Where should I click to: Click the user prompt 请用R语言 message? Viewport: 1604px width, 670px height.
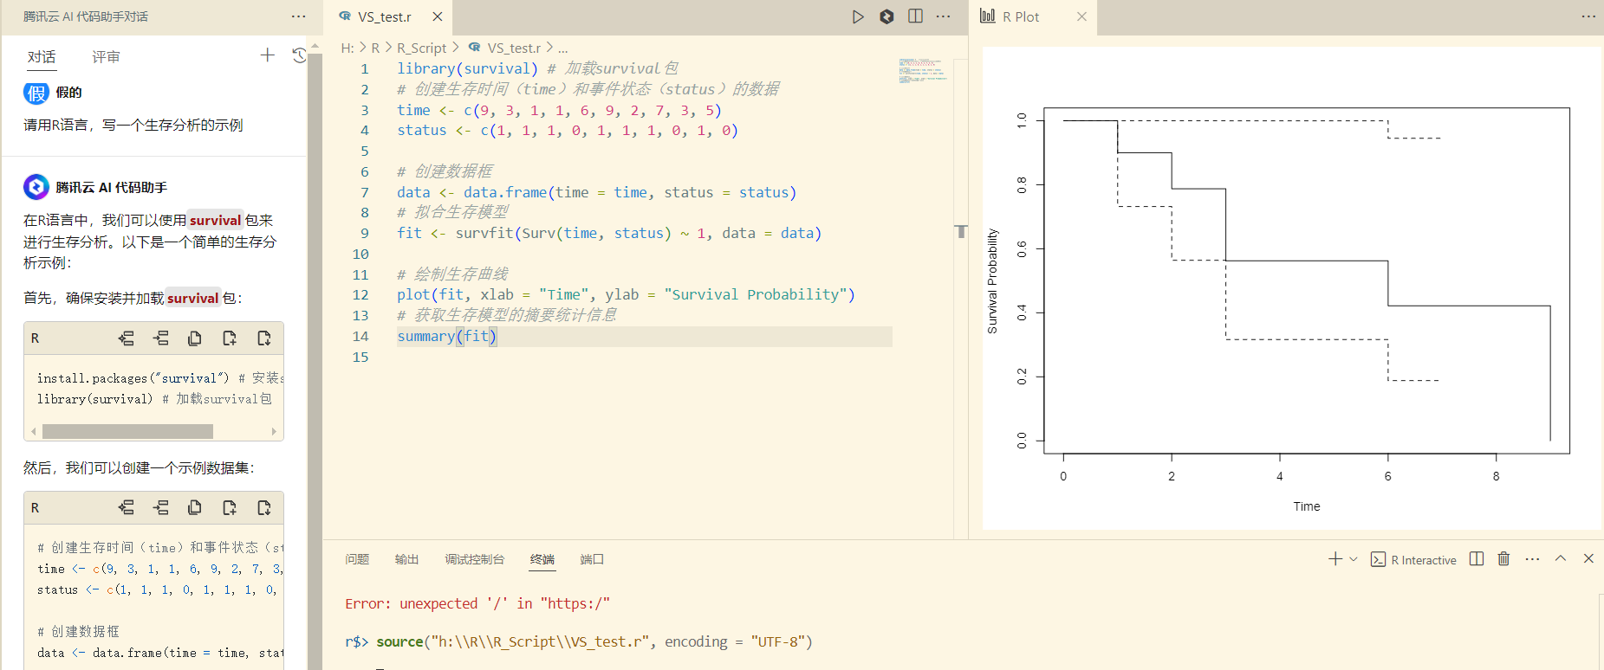pos(133,126)
